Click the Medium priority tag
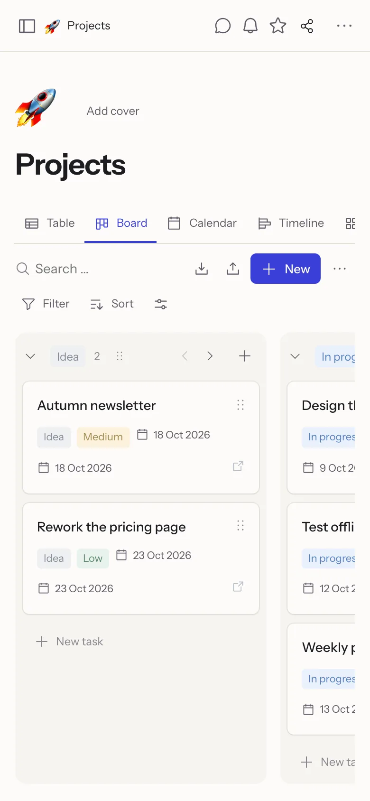Screen dimensions: 370x801 (103, 437)
